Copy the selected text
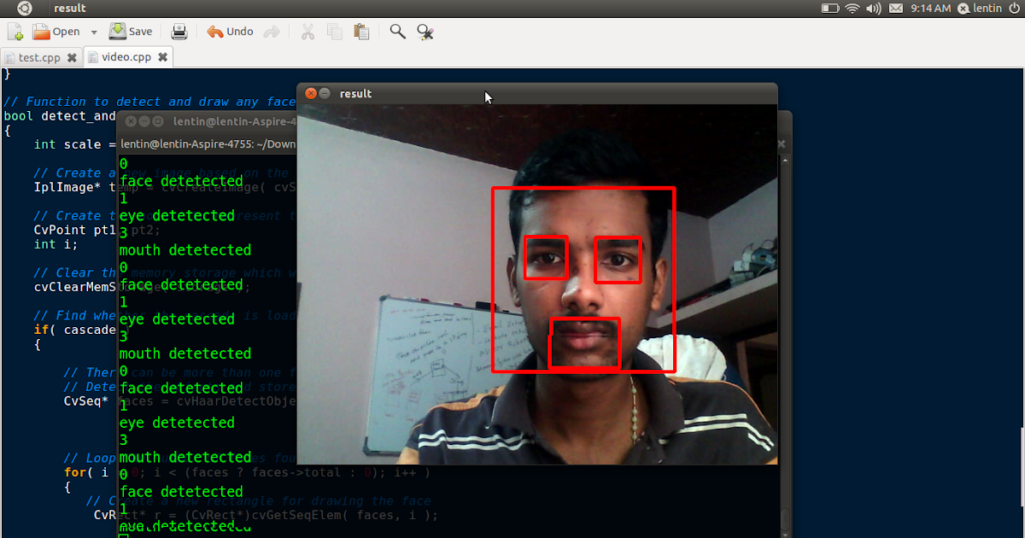The width and height of the screenshot is (1025, 538). [334, 31]
